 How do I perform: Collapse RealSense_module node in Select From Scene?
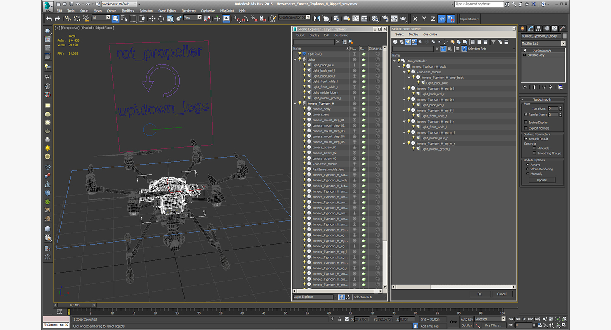coord(404,72)
